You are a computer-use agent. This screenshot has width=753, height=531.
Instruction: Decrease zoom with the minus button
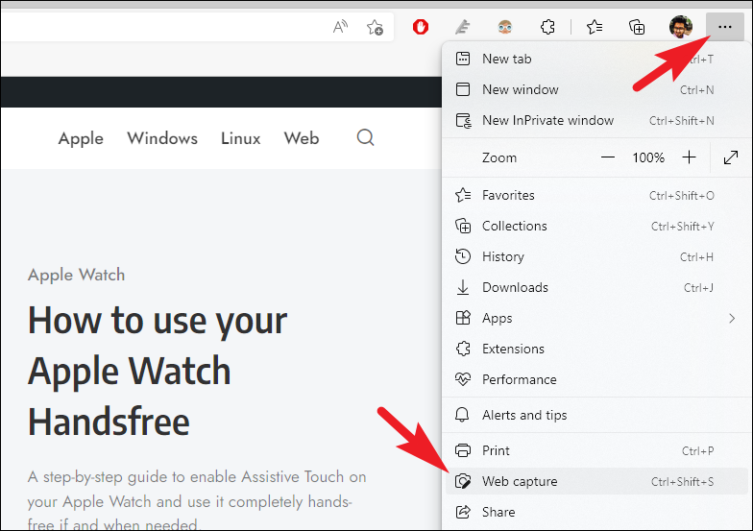[x=607, y=157]
